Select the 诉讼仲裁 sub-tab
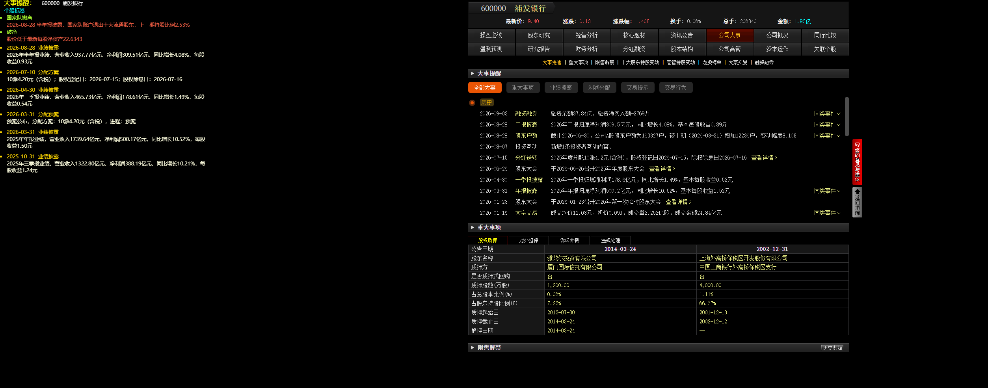Viewport: 988px width, 388px height. click(x=569, y=240)
